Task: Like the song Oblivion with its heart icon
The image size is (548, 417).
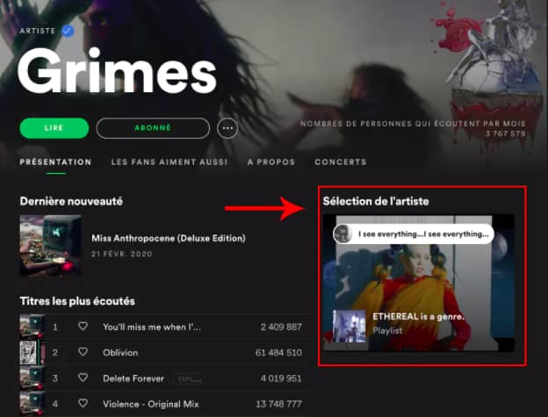Action: (83, 352)
